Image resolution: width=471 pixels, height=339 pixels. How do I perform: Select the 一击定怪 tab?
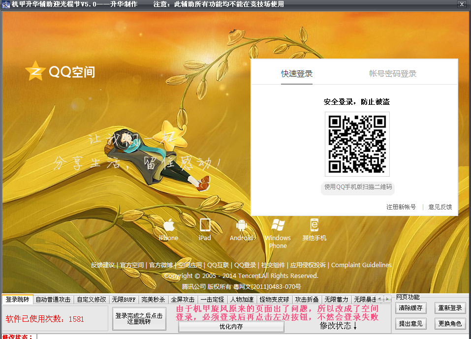[213, 299]
